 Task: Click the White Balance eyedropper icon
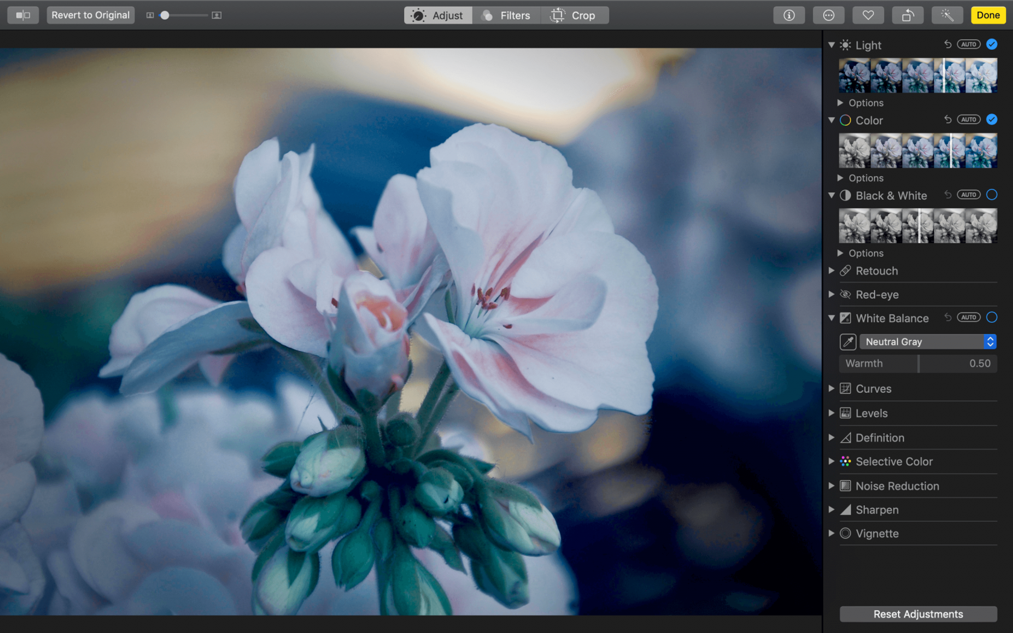[x=848, y=341]
